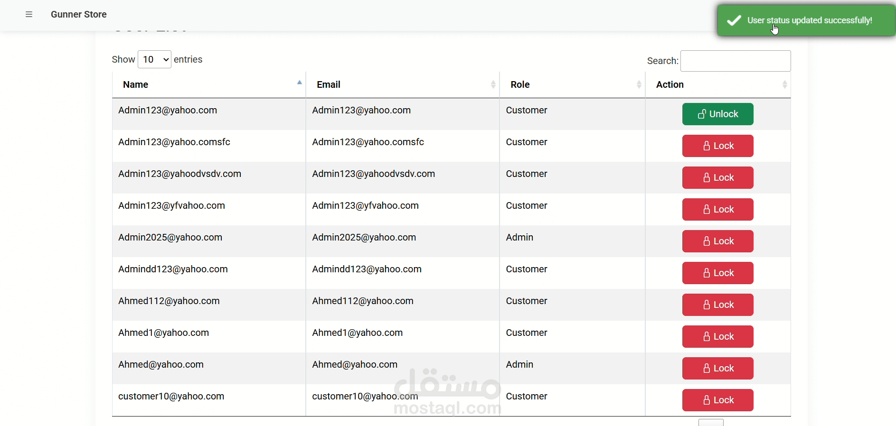Lock the Admin123@yahoo.comsfc user
The image size is (896, 426).
click(x=717, y=146)
